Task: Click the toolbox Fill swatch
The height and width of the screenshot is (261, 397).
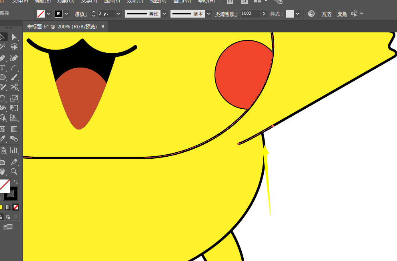Action: coord(4,186)
